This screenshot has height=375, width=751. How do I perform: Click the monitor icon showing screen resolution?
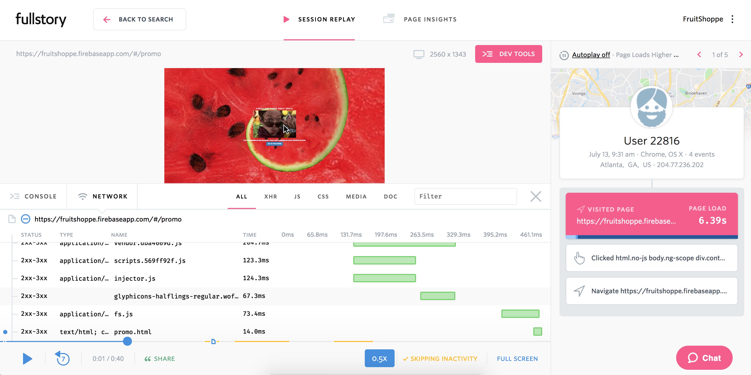(x=419, y=54)
